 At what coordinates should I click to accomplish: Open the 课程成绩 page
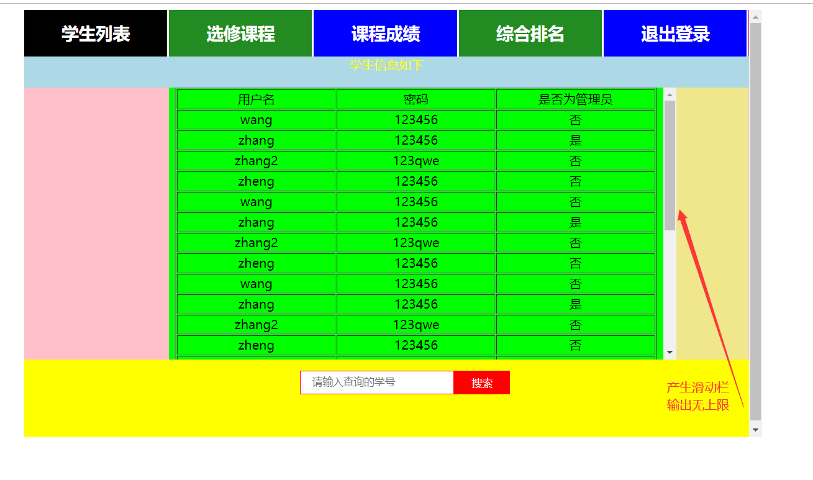[x=385, y=33]
